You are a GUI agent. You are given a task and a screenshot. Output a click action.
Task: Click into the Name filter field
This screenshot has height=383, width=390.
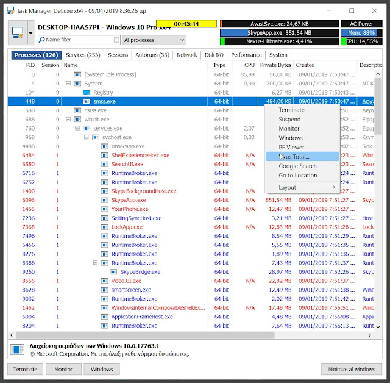pos(79,40)
